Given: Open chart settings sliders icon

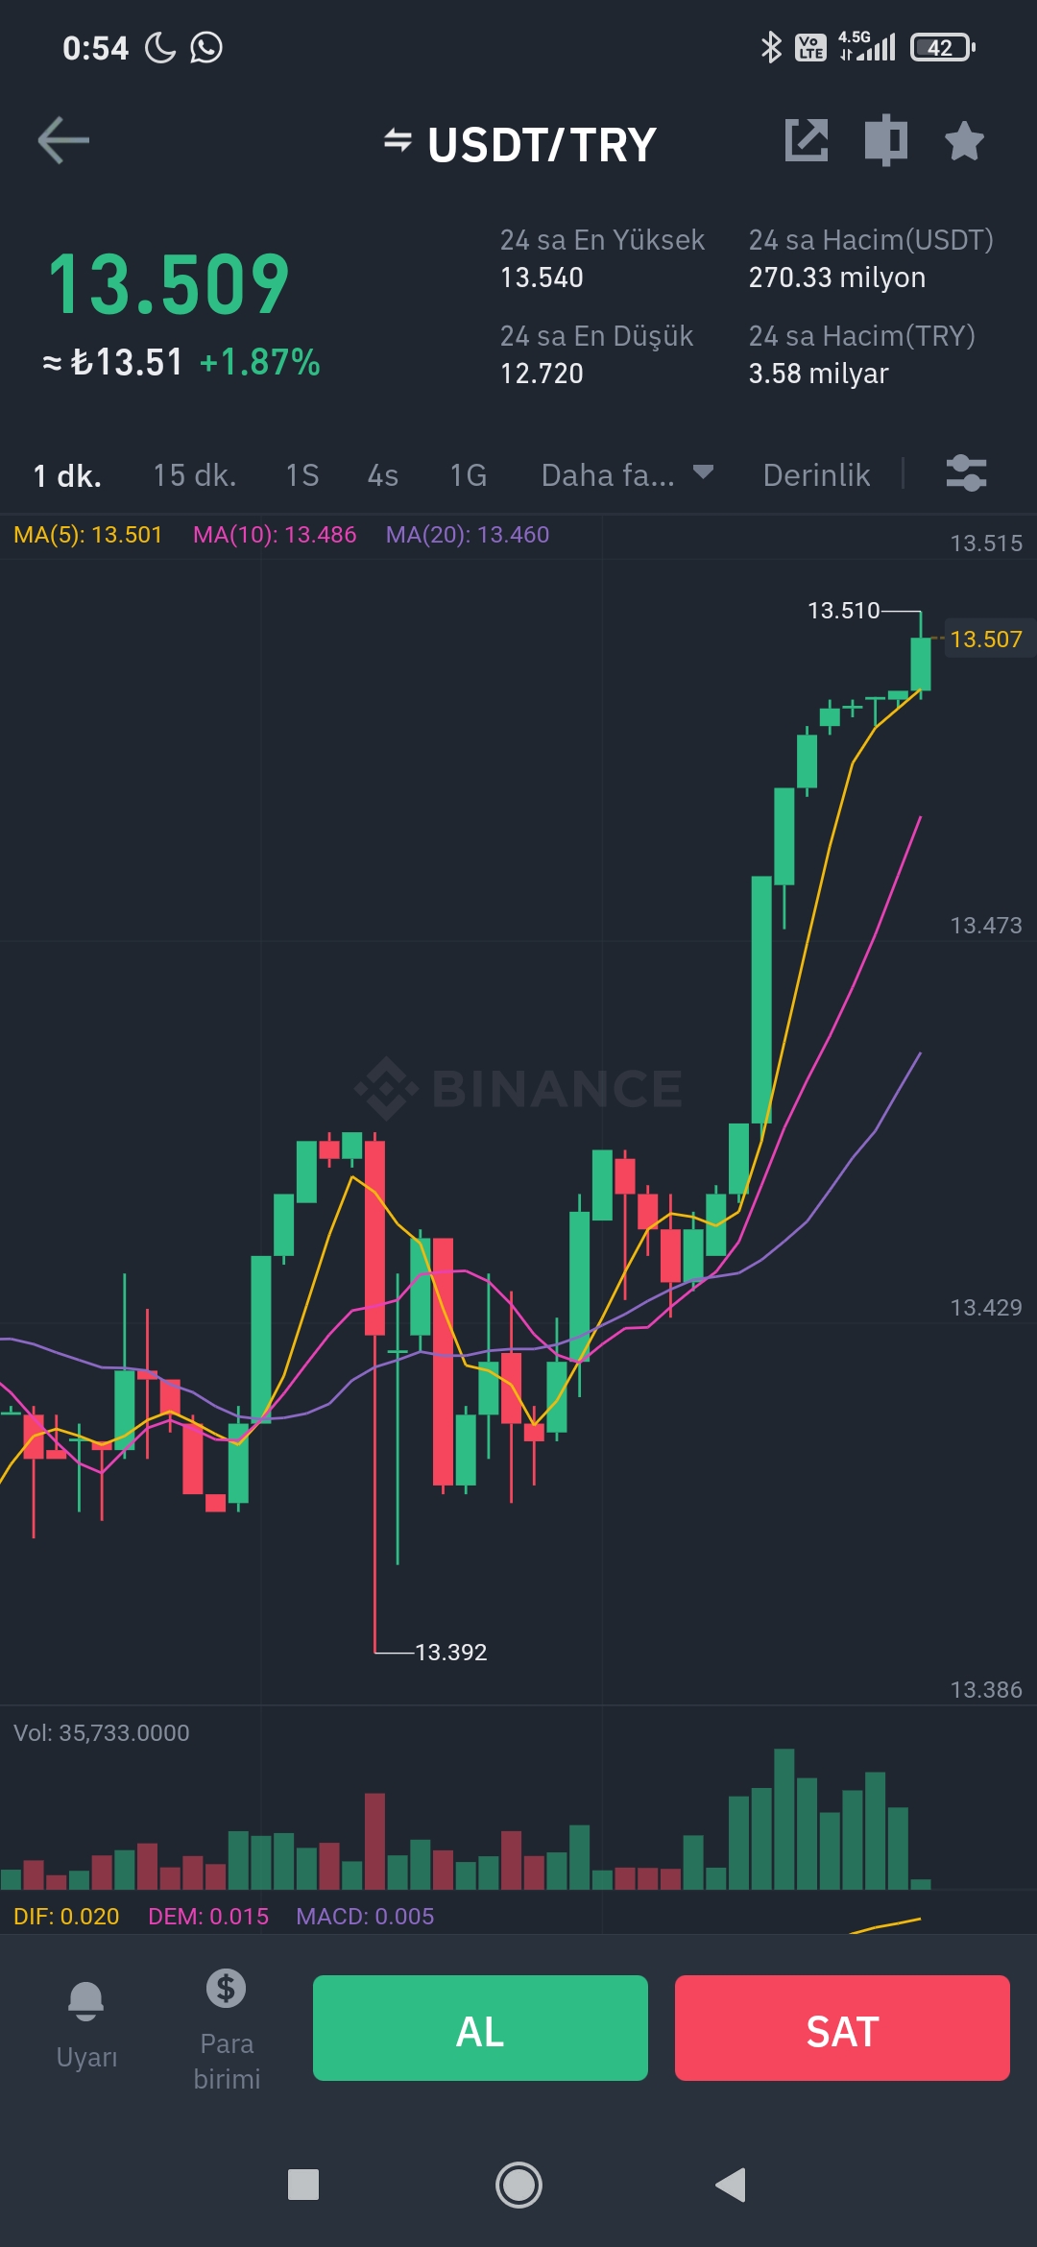Looking at the screenshot, I should coord(966,473).
